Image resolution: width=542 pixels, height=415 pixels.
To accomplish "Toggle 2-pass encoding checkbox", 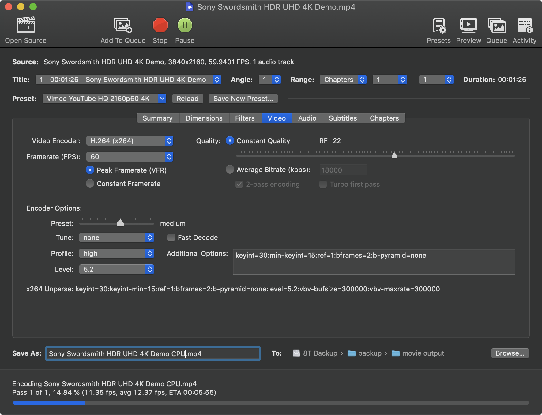I will pyautogui.click(x=239, y=184).
